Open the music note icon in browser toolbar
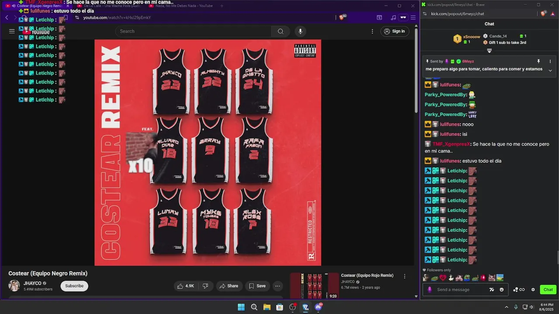This screenshot has width=559, height=314. (393, 17)
